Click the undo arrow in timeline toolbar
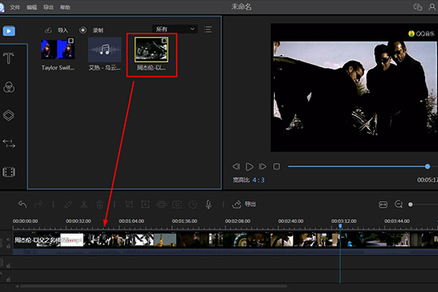The image size is (438, 292). (x=23, y=204)
